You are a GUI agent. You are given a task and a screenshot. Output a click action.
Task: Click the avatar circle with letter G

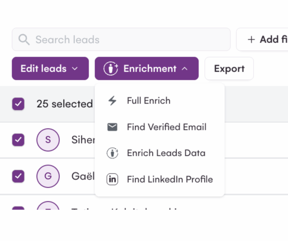(48, 176)
